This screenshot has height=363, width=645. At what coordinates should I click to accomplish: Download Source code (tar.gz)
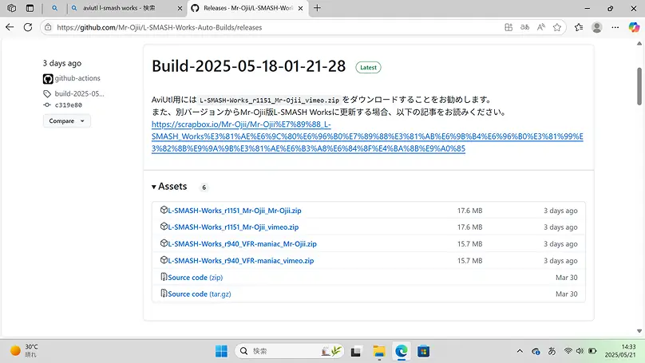[200, 294]
